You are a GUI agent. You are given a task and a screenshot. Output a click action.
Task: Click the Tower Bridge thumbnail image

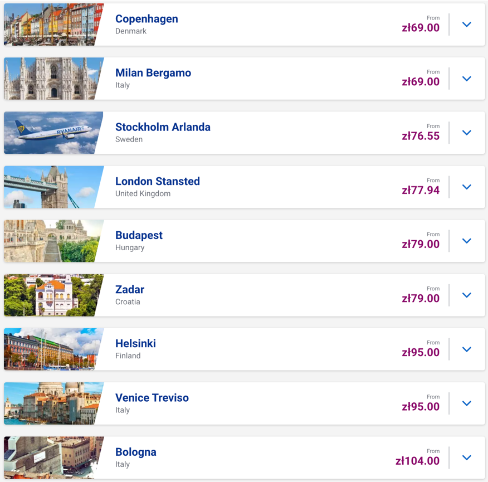[x=53, y=187]
